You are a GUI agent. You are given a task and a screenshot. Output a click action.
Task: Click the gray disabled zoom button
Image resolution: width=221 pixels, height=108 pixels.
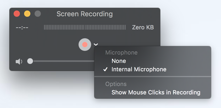[x=38, y=14]
